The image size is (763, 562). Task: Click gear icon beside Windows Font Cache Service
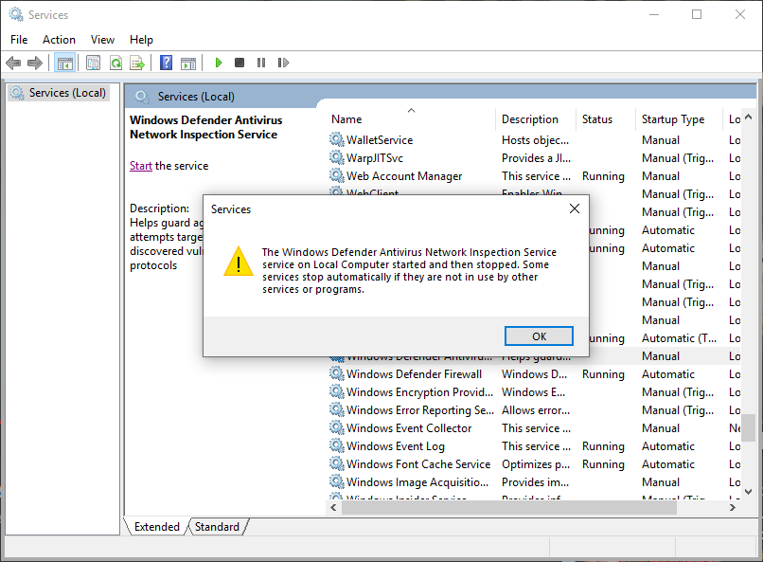click(x=337, y=464)
